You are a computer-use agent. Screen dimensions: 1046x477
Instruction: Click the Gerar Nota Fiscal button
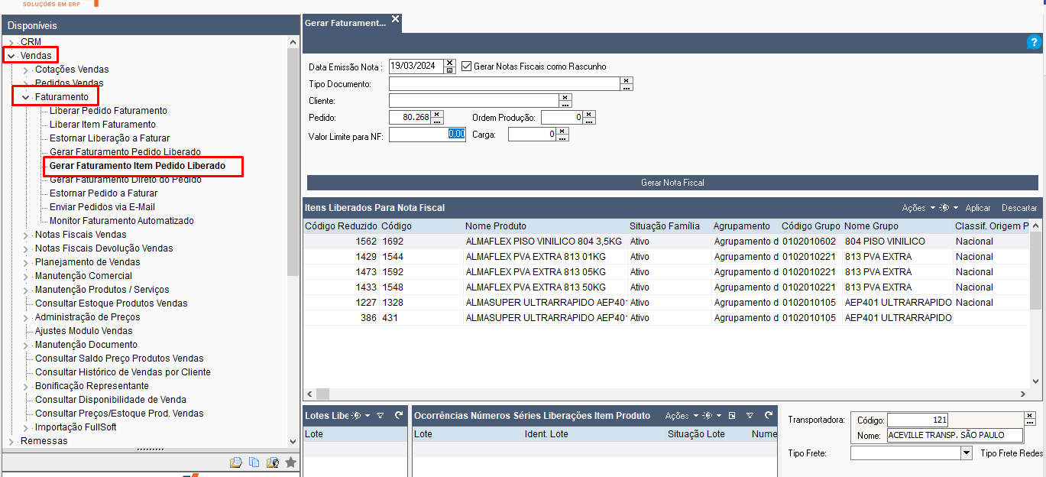coord(672,183)
